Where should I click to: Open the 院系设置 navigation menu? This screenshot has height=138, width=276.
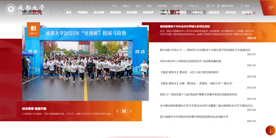pyautogui.click(x=132, y=12)
